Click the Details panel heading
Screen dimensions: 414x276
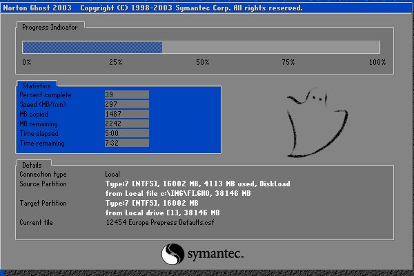pyautogui.click(x=32, y=166)
